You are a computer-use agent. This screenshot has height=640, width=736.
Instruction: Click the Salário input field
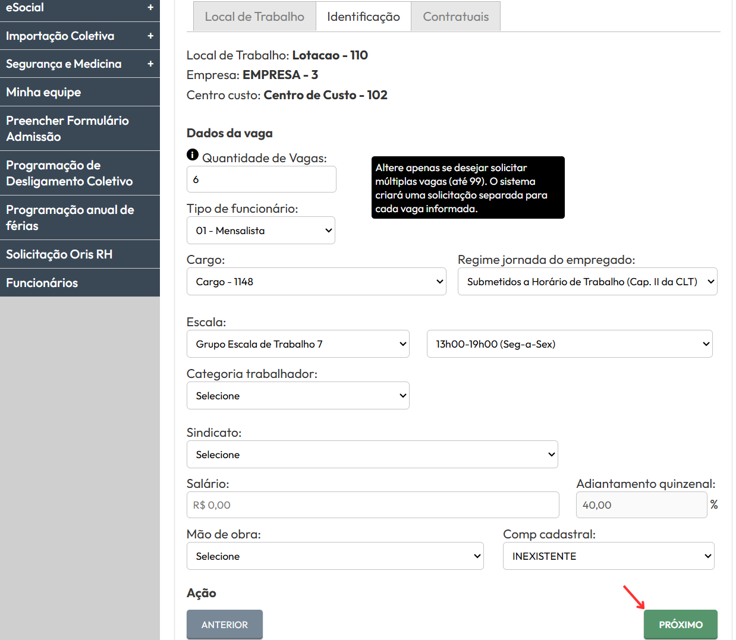tap(373, 505)
